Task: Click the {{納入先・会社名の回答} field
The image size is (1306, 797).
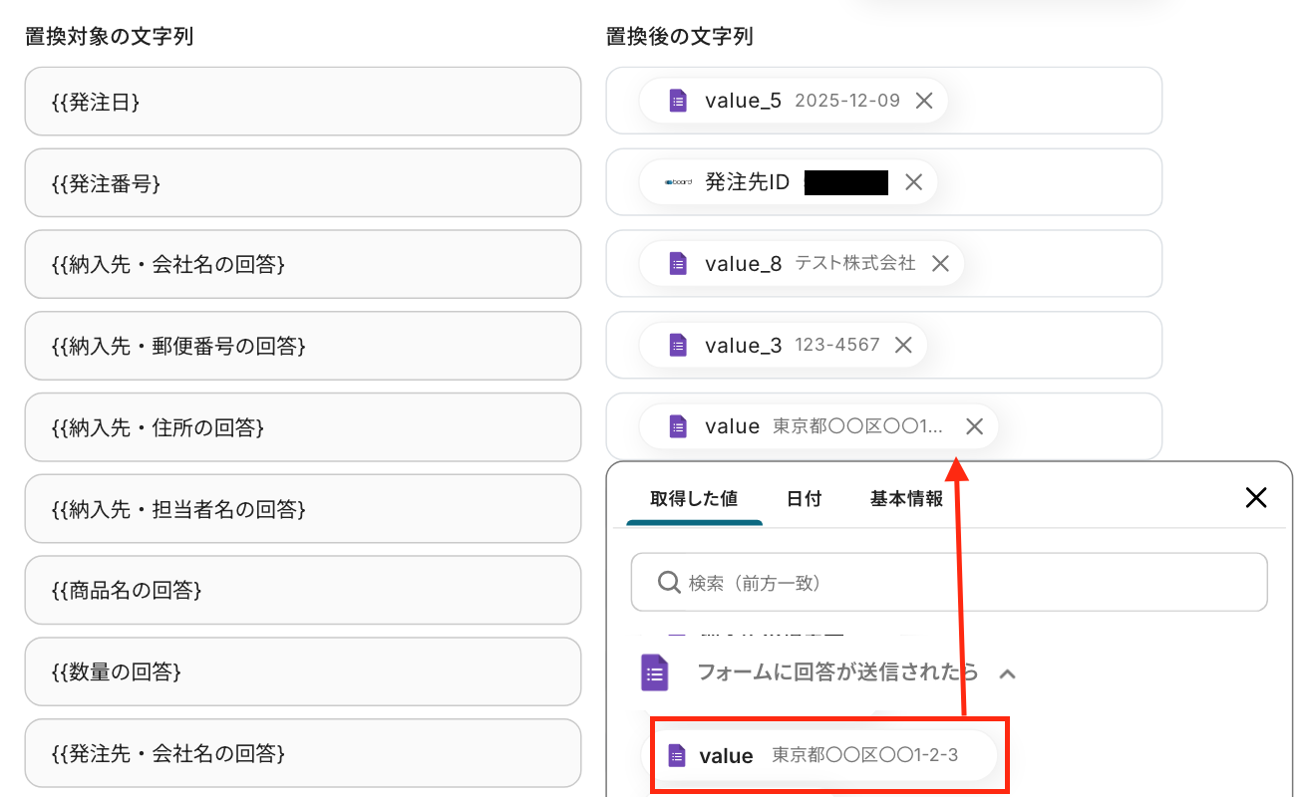Action: [x=303, y=264]
